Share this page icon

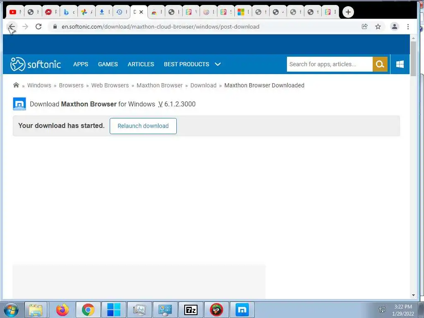364,26
